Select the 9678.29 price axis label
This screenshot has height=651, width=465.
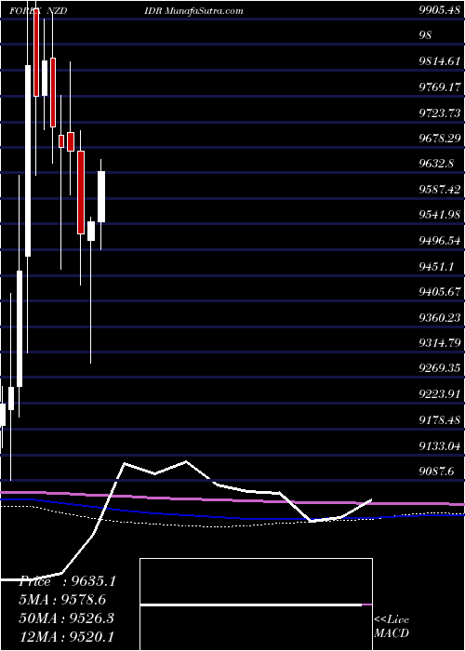[440, 138]
